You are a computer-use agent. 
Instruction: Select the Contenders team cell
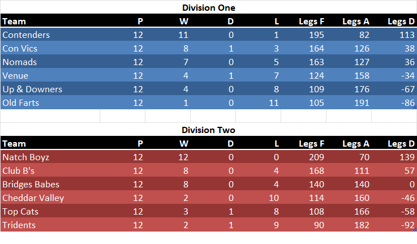click(26, 35)
